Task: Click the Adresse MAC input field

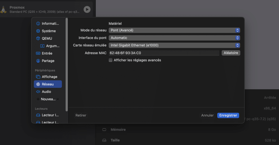Action: point(164,53)
